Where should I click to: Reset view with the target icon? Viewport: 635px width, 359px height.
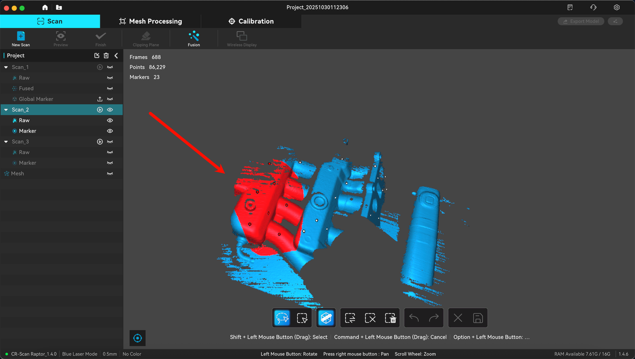pos(138,338)
